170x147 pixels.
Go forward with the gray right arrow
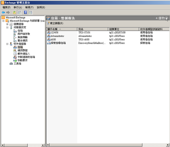[x=8, y=12]
